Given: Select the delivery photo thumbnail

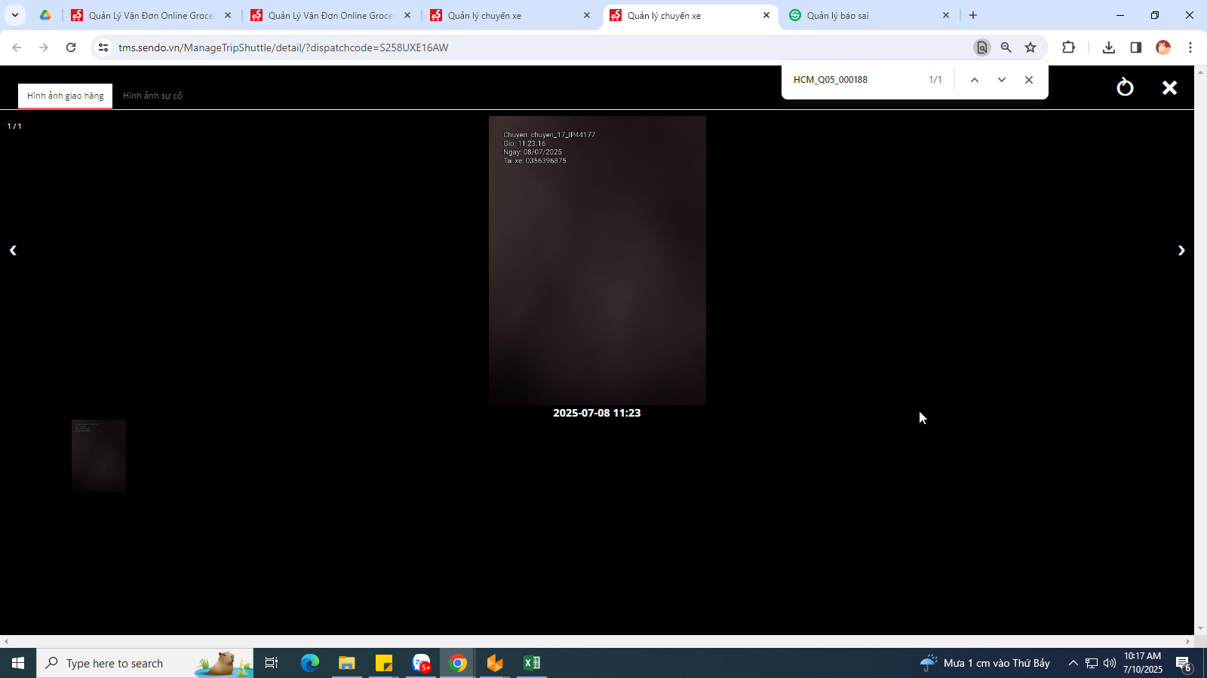Looking at the screenshot, I should click(99, 456).
